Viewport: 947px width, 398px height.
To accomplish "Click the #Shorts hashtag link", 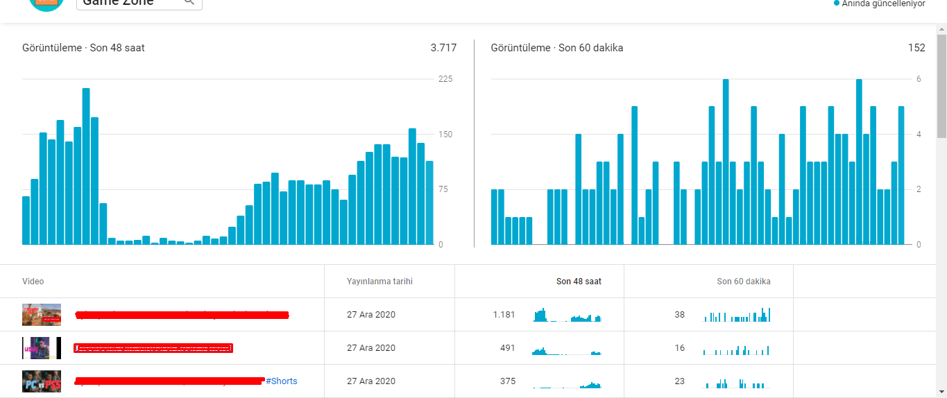I will pos(282,381).
